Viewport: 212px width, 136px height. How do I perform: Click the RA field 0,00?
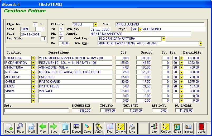64,43
